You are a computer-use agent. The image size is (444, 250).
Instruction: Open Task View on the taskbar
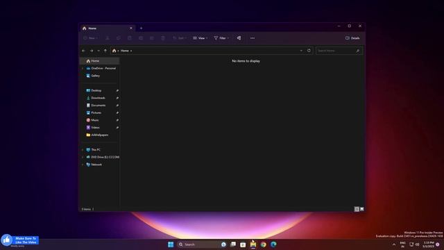coord(233,244)
